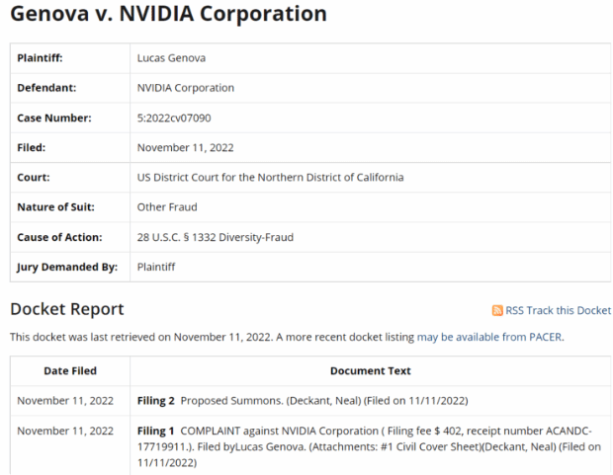Image resolution: width=613 pixels, height=475 pixels.
Task: Click the plaintiff name Lucas Genova
Action: coord(171,58)
